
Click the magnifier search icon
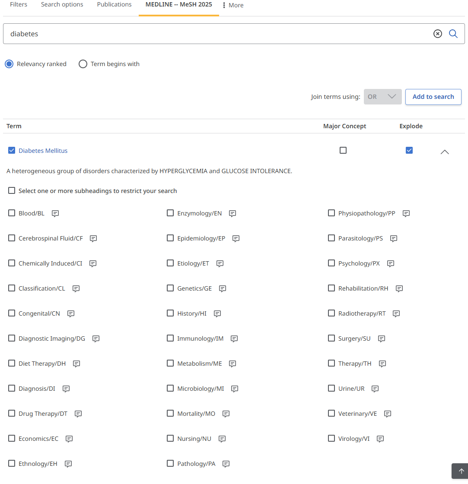pos(453,34)
